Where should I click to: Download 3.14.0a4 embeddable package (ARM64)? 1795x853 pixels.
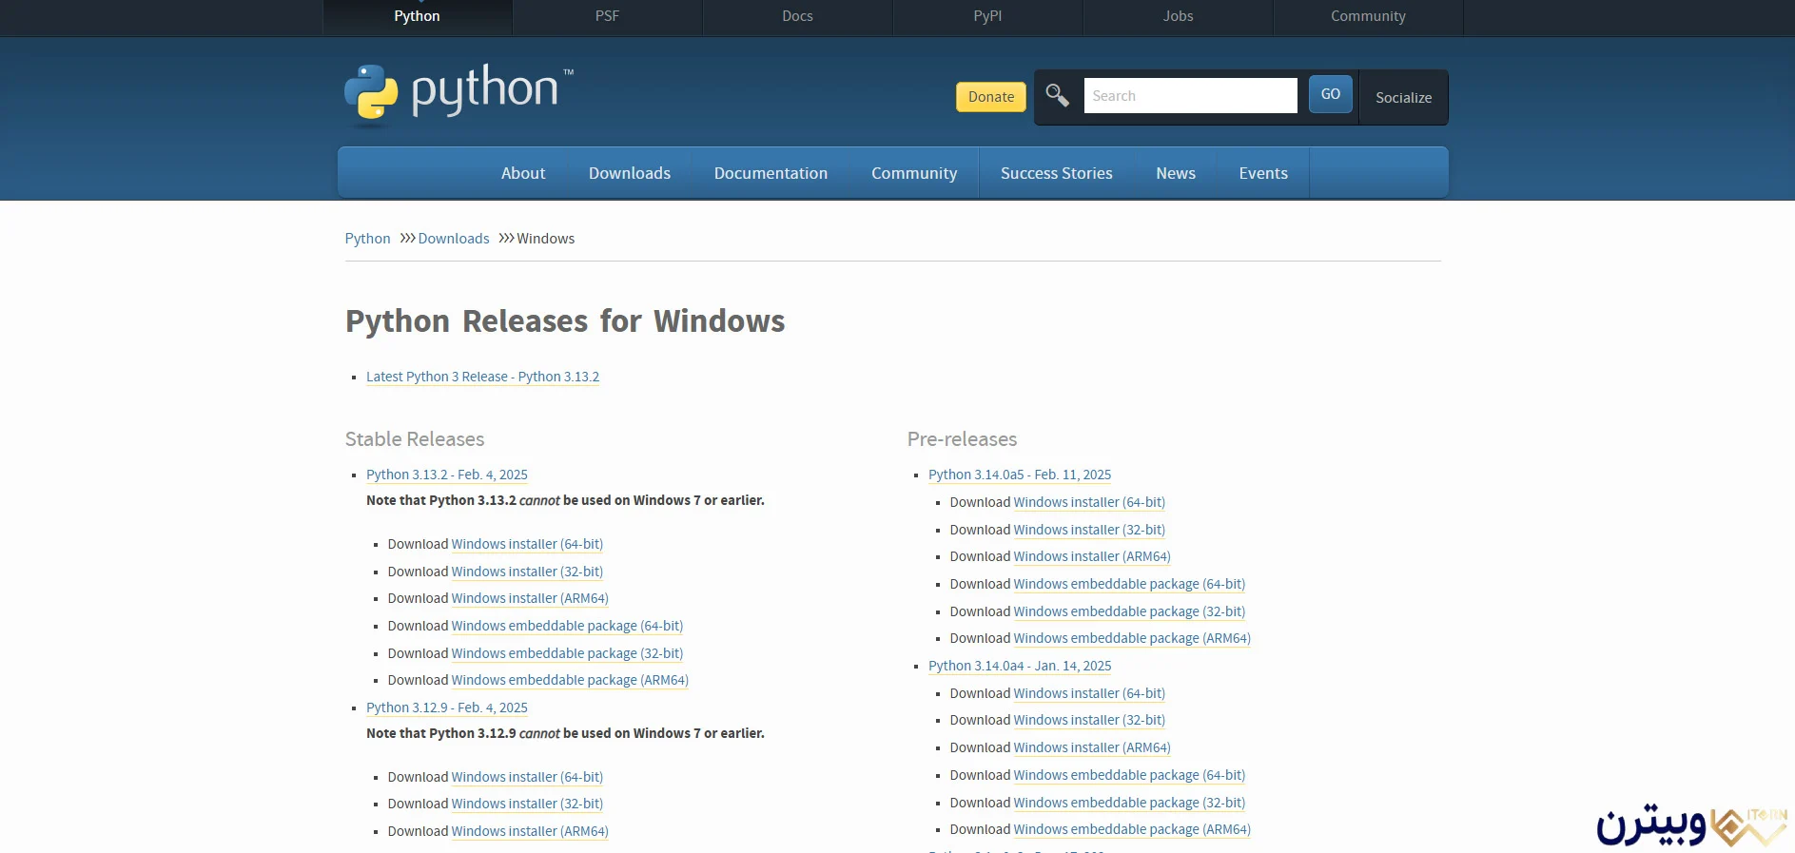tap(1132, 829)
